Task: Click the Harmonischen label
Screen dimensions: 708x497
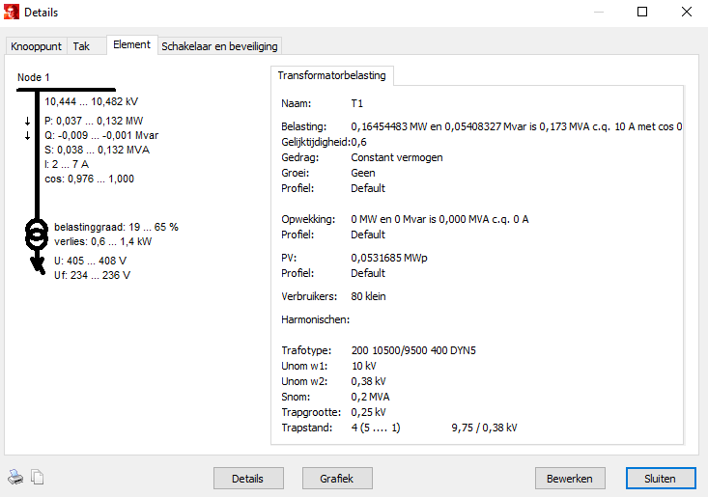Action: tap(315, 319)
